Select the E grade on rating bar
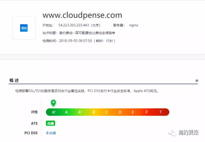This screenshot has width=205, height=142. coord(133,112)
